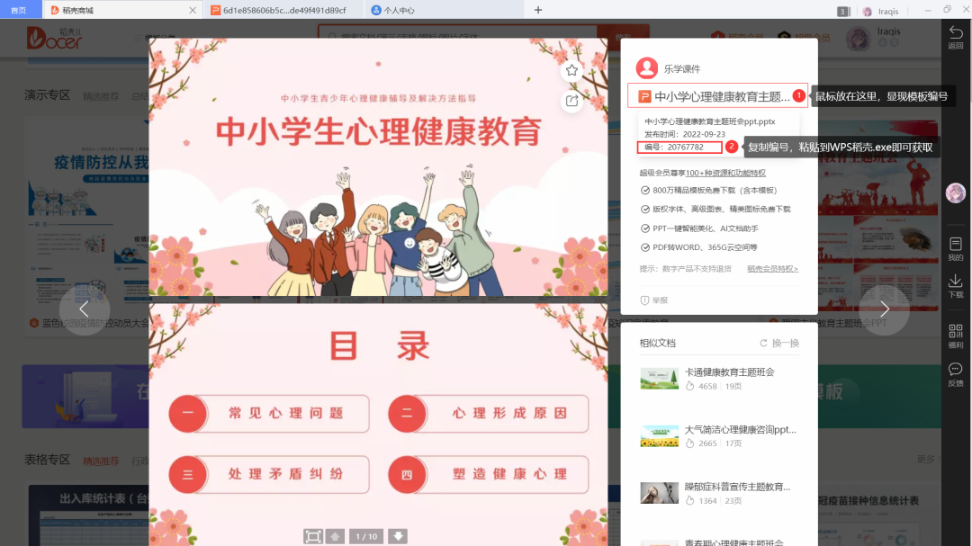Click the 超级会员 header link
The width and height of the screenshot is (972, 546).
[804, 37]
